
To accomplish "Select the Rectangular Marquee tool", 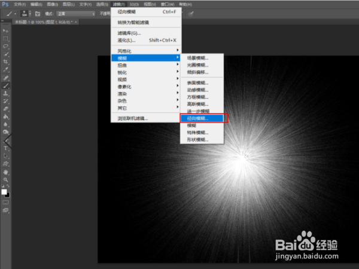I will 5,38.
